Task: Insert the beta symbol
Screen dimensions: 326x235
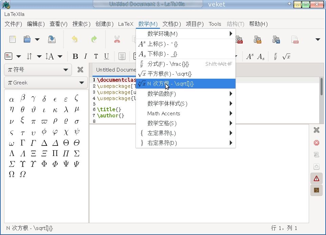Action: [23, 98]
